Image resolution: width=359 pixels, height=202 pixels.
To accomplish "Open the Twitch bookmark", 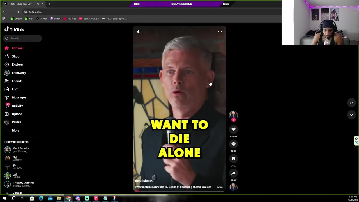I will click(55, 19).
